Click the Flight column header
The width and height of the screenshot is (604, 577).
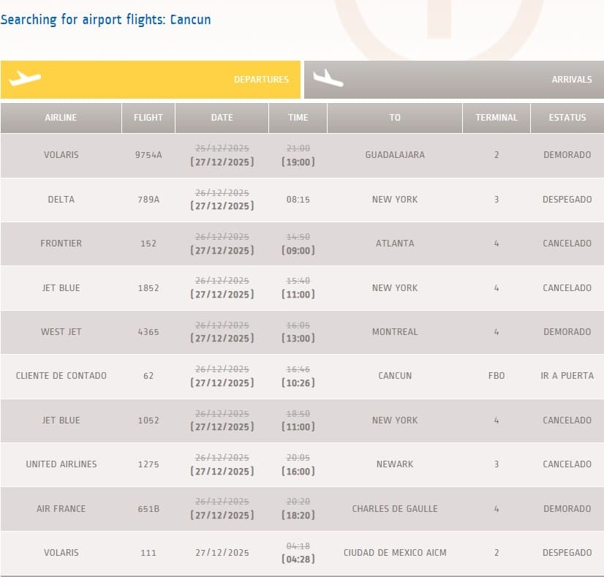pyautogui.click(x=148, y=118)
